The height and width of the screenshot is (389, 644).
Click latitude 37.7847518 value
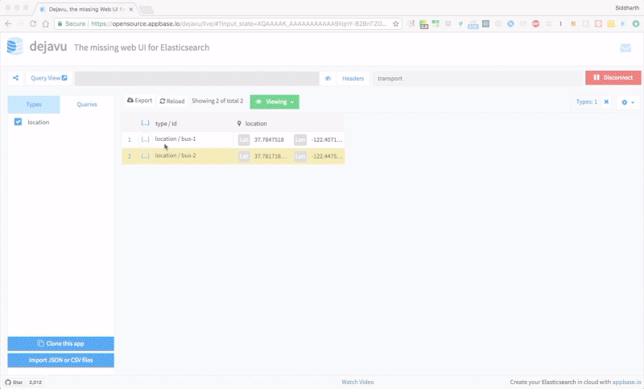[269, 139]
